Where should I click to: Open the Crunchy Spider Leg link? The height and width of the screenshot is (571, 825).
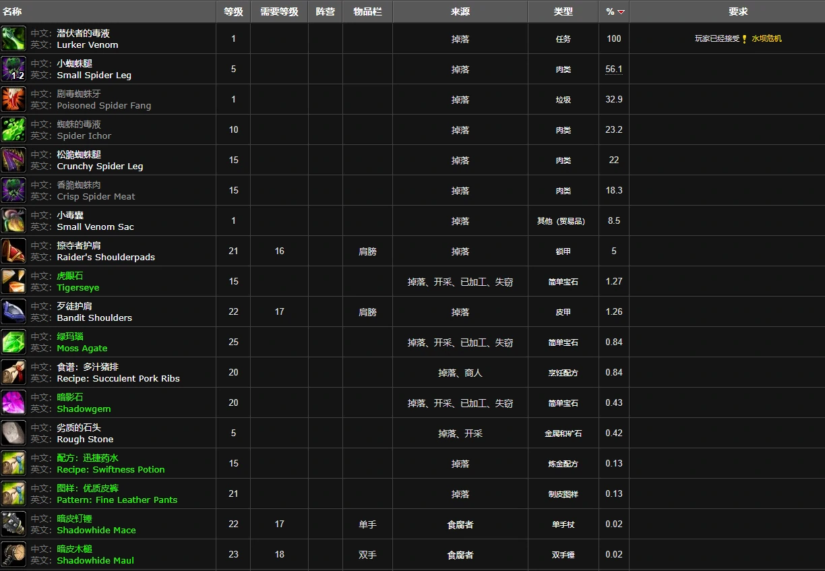click(x=100, y=167)
